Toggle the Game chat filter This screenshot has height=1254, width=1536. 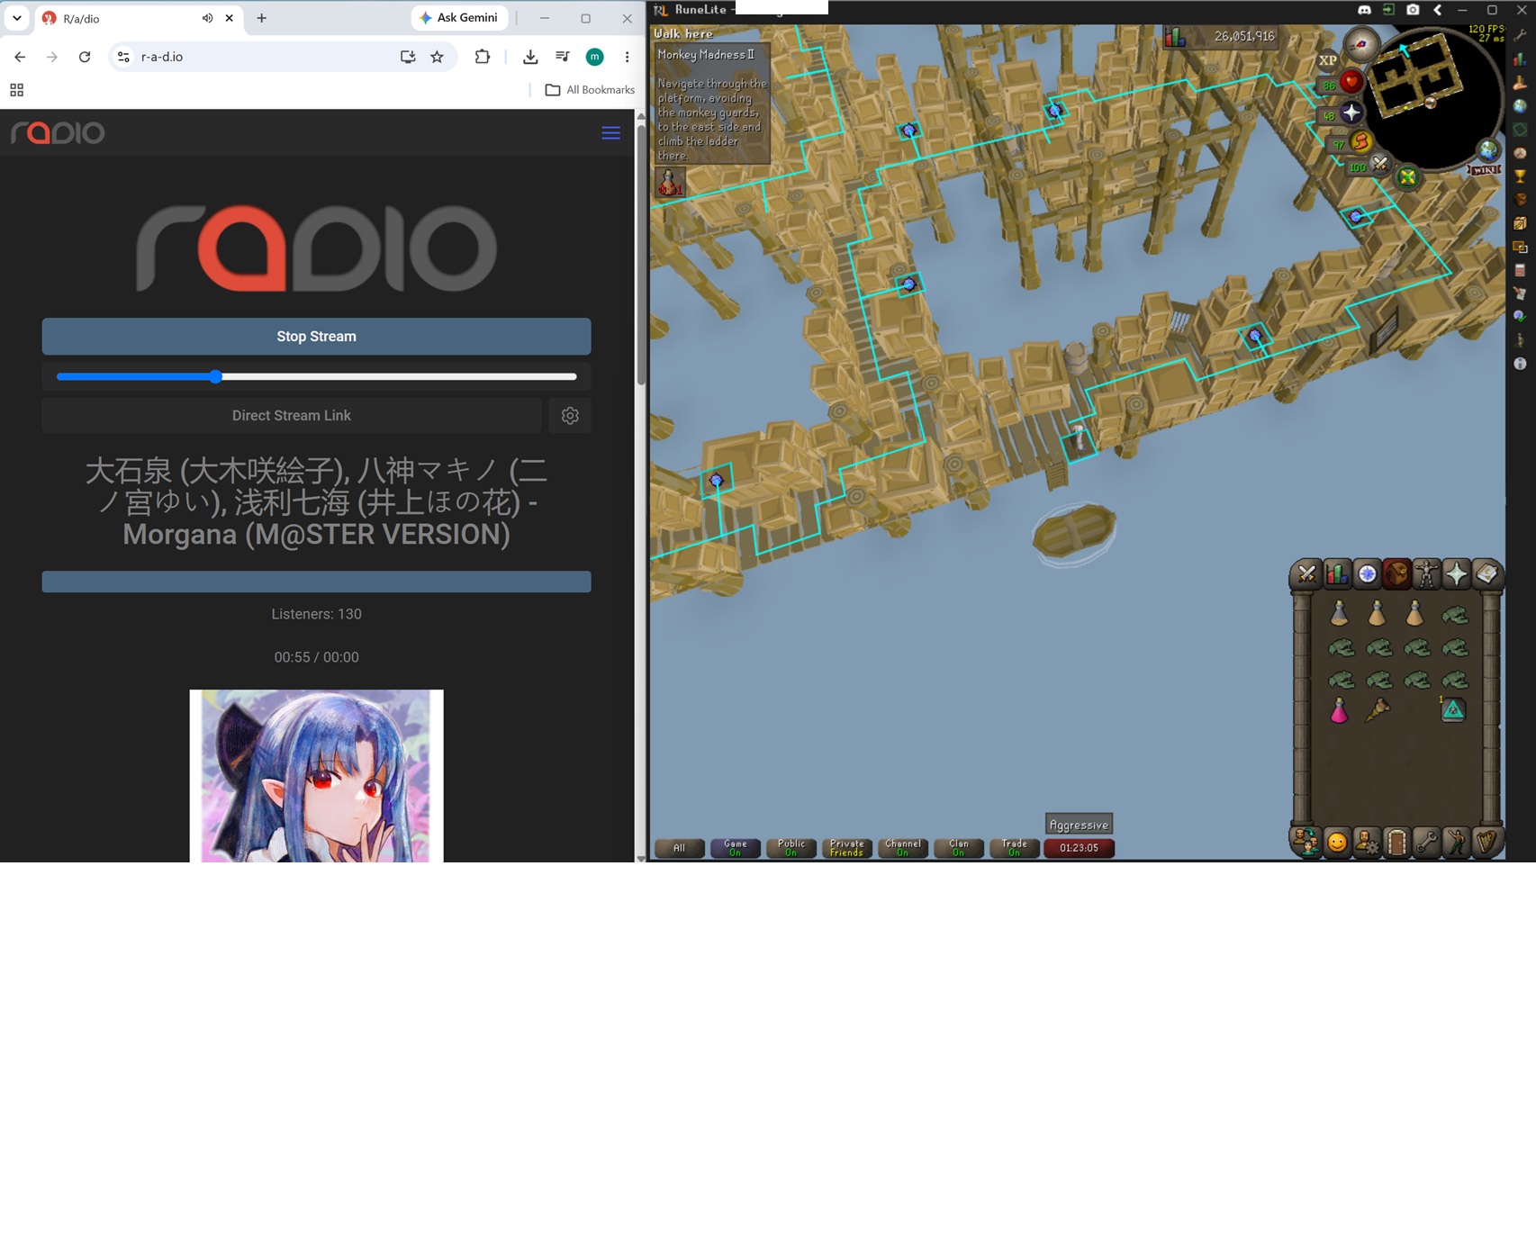(736, 848)
